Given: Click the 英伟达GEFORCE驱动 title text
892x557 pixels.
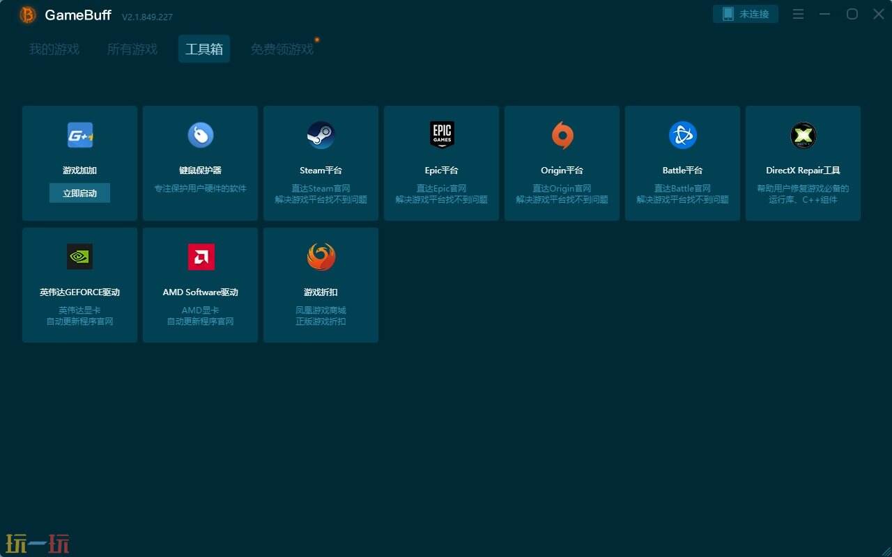Looking at the screenshot, I should [80, 292].
